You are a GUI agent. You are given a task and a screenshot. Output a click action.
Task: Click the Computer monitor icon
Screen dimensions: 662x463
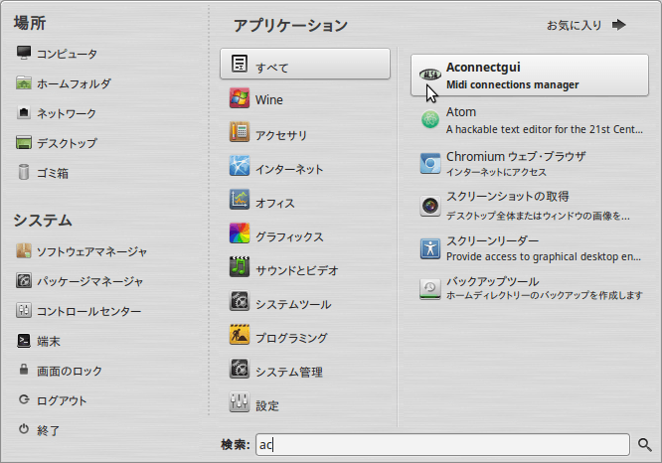point(24,53)
